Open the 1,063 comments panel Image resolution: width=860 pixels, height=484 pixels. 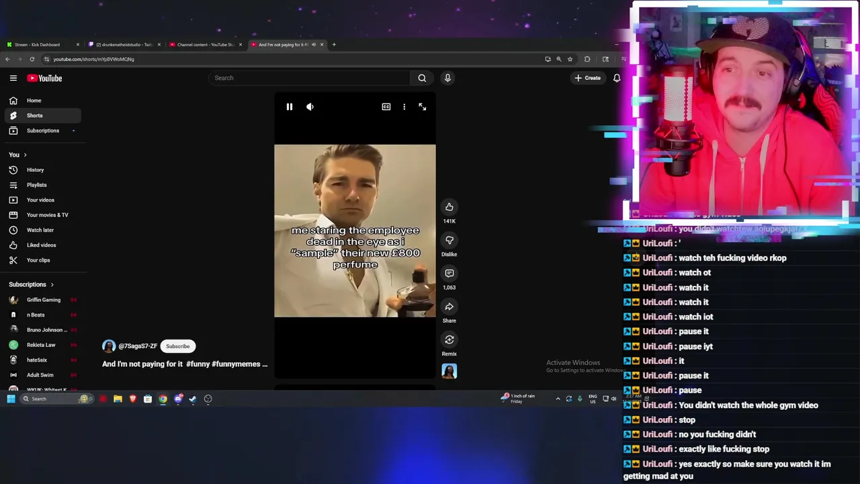click(x=449, y=274)
